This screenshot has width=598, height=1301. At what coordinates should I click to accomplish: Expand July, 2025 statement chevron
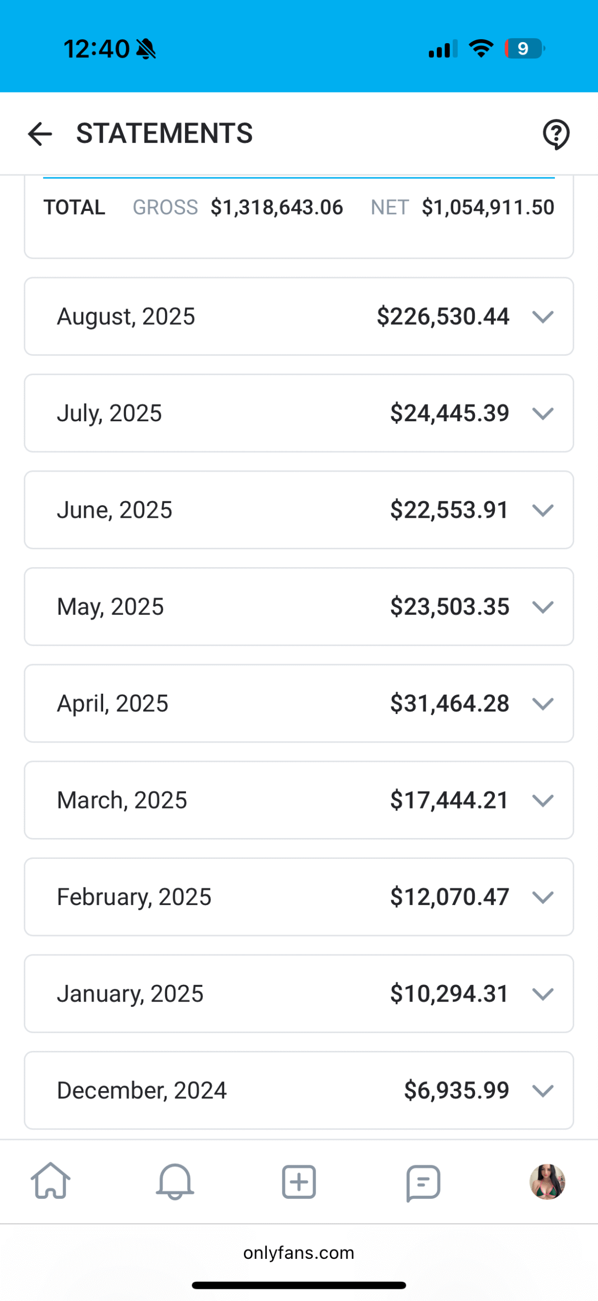[x=543, y=413]
